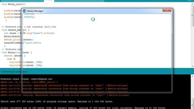Viewport: 194px width, 109px height.
Task: Click the console scrollbar up arrow
Action: 192,76
